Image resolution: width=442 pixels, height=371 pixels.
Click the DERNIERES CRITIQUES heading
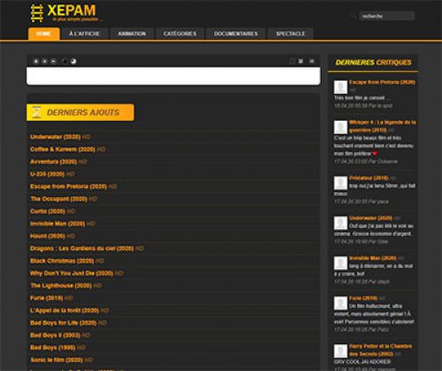point(373,62)
